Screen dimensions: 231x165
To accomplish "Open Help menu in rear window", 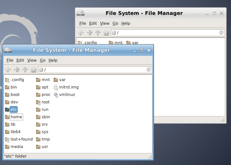I will point(126,23).
